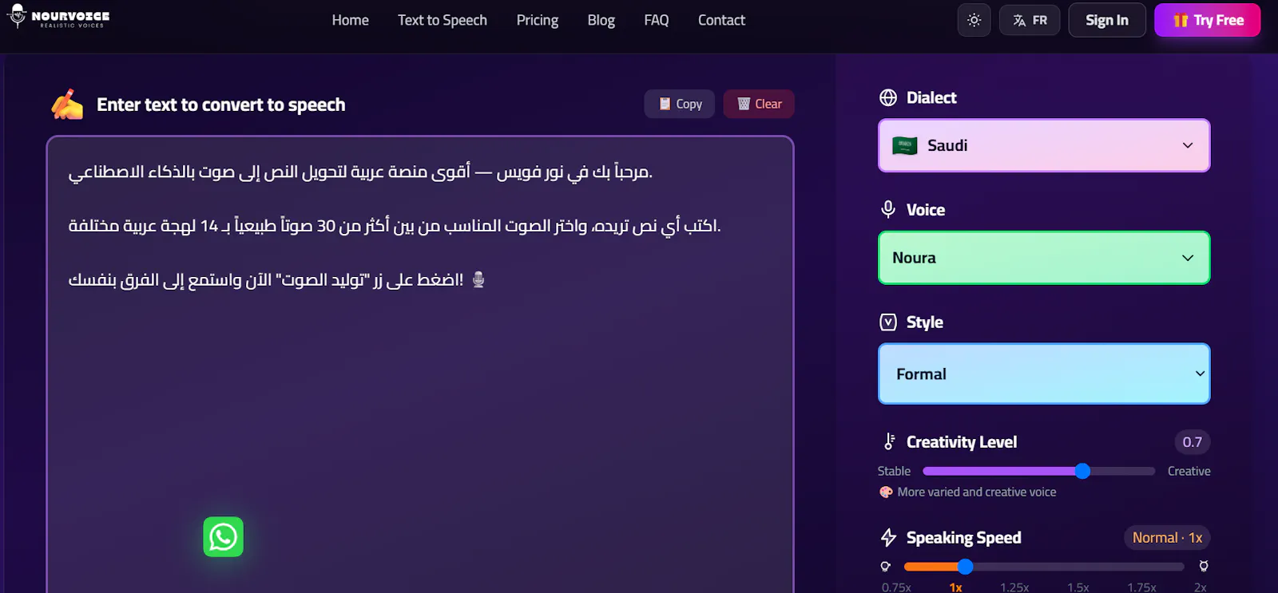
Task: Click the clipboard icon in Copy button
Action: click(665, 104)
